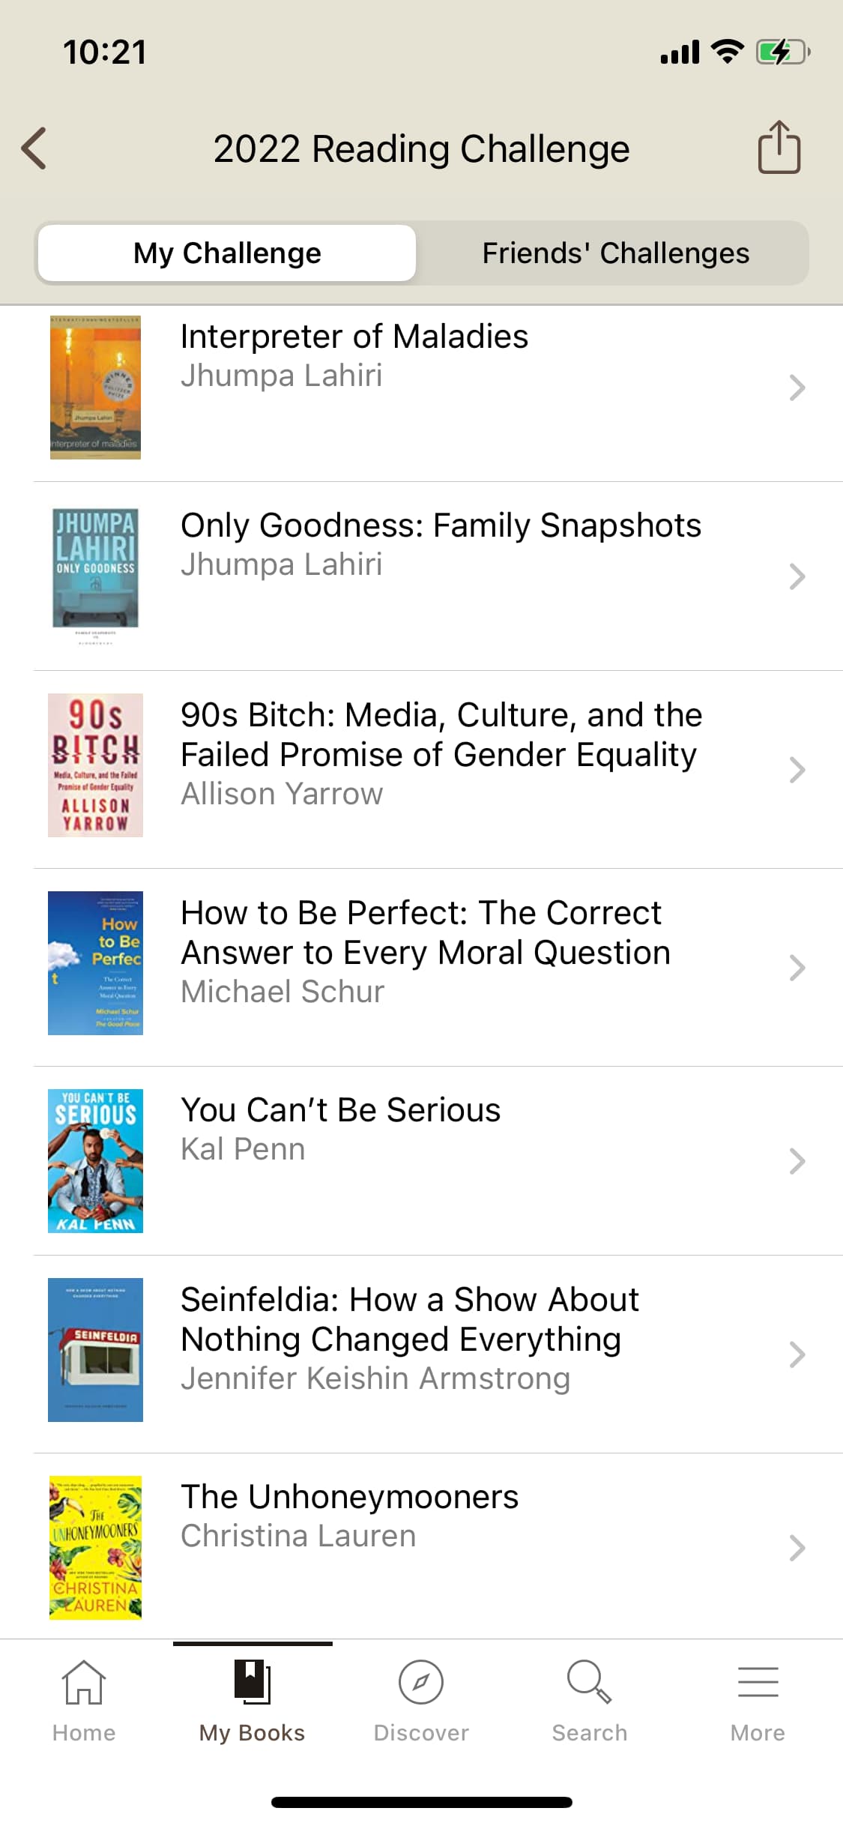Switch to the Friends' Challenges tab
Image resolution: width=843 pixels, height=1826 pixels.
pyautogui.click(x=615, y=253)
